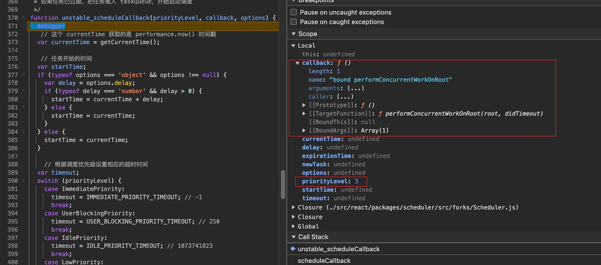
Task: Expand the Global scope
Action: tap(293, 226)
